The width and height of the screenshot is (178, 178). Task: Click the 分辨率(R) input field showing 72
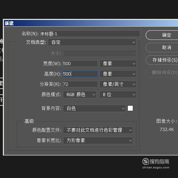click(x=80, y=84)
